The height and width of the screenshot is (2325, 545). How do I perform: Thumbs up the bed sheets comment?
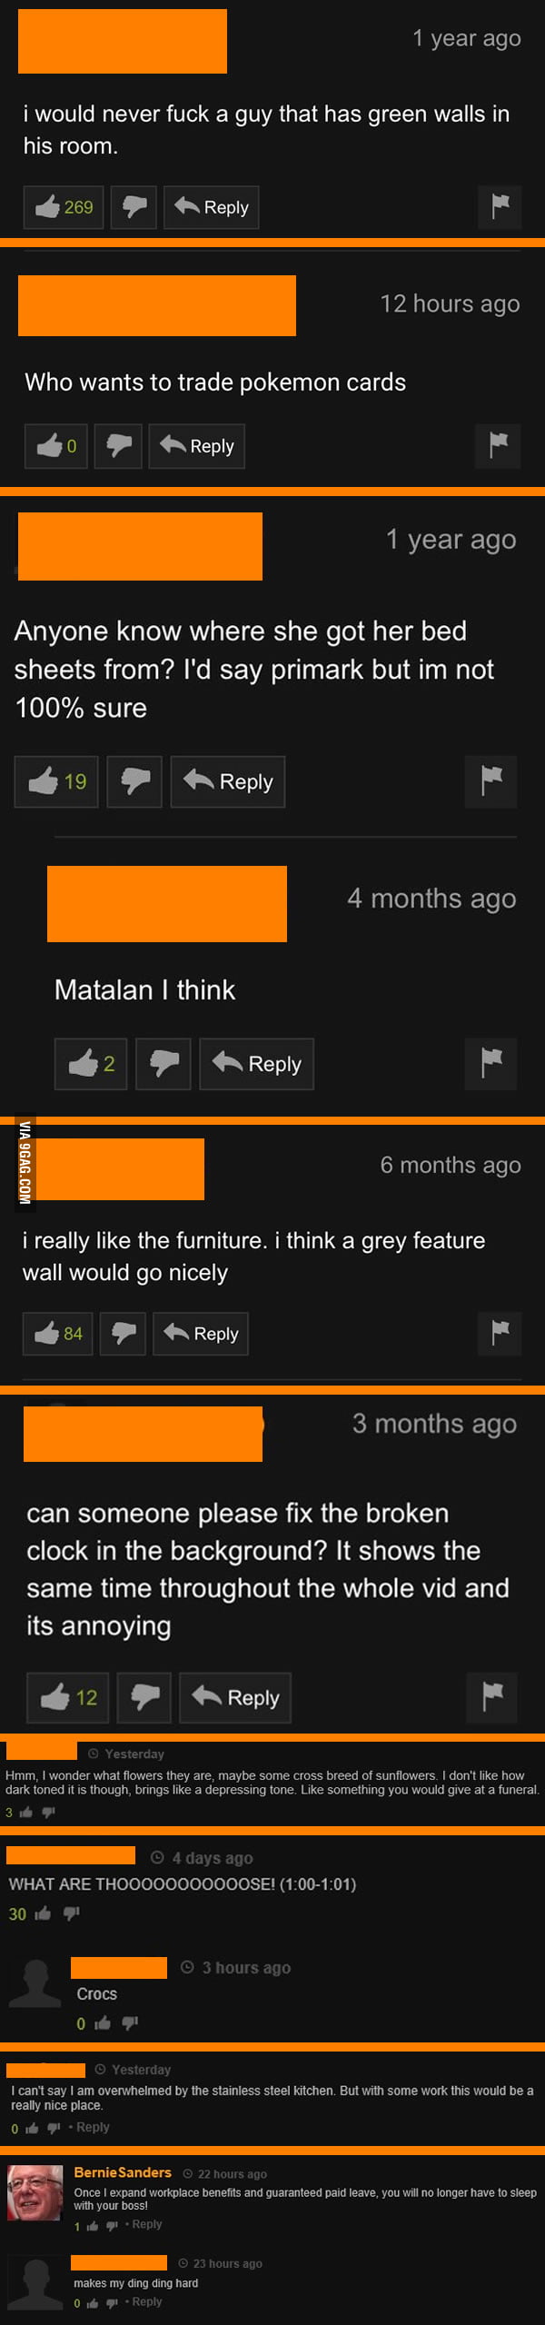(x=56, y=781)
